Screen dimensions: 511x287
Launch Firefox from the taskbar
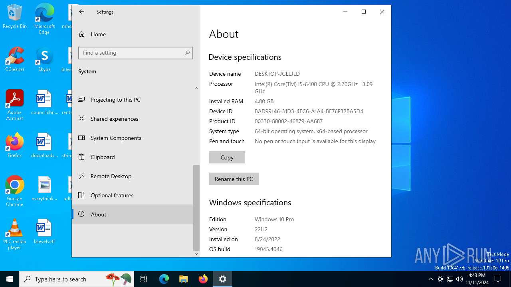click(x=203, y=279)
